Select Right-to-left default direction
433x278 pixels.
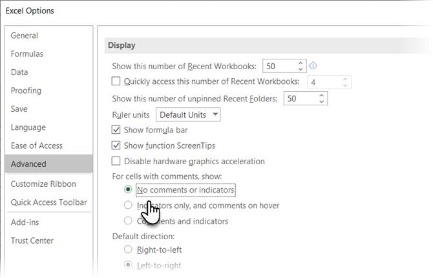pyautogui.click(x=128, y=249)
